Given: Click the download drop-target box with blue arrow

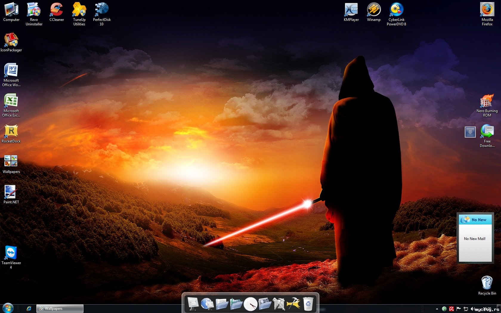Looking at the screenshot, I should pyautogui.click(x=470, y=132).
